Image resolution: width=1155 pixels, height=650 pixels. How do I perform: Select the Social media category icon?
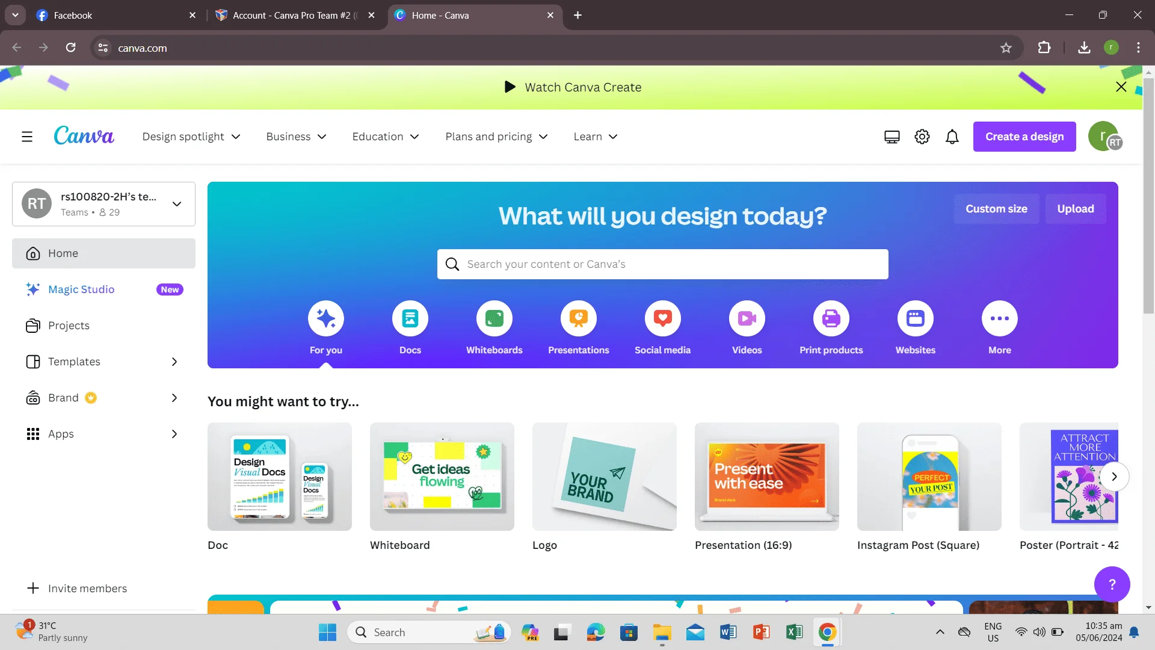tap(663, 318)
